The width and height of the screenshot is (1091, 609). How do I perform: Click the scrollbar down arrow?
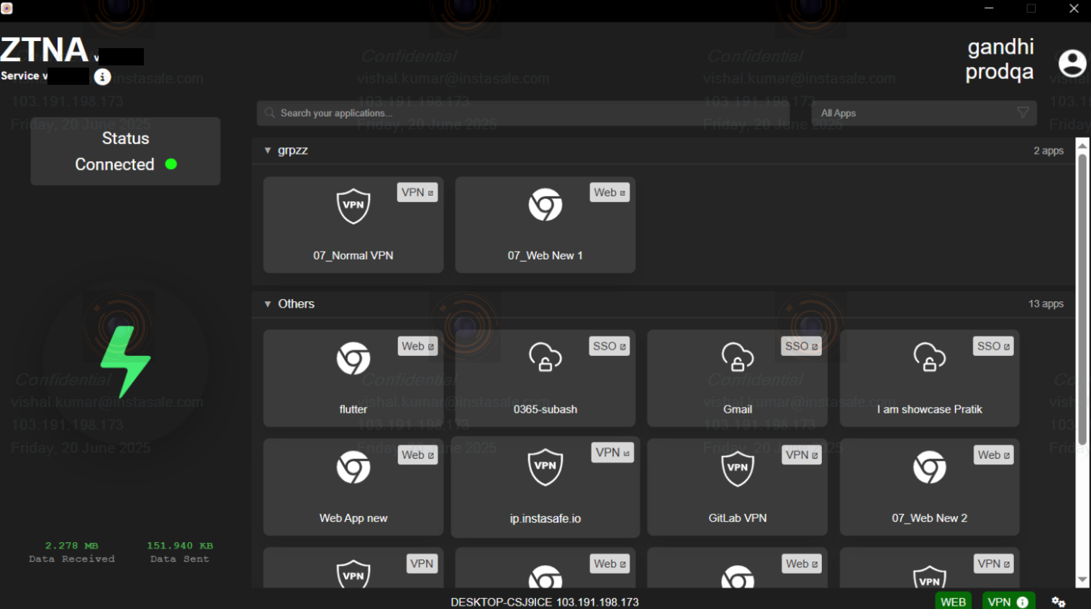1082,580
